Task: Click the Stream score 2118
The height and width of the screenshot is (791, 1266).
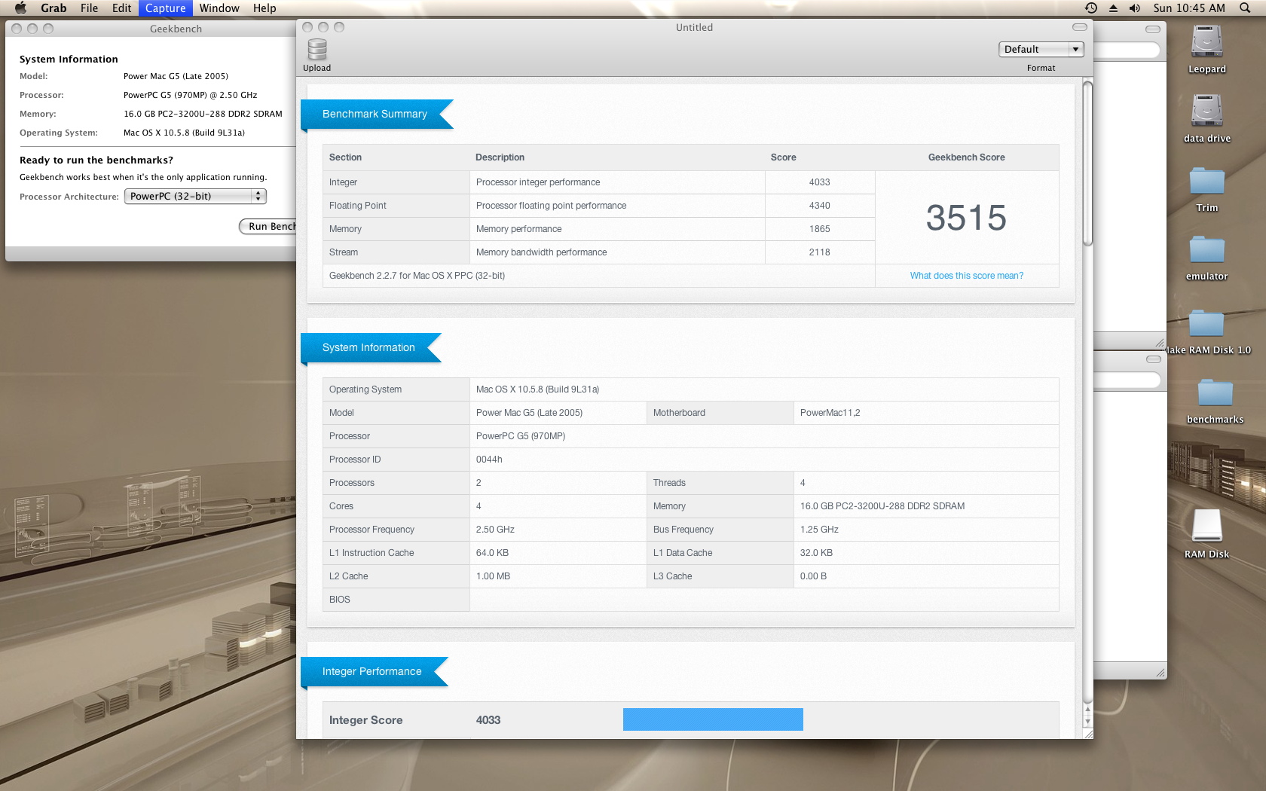Action: point(820,252)
